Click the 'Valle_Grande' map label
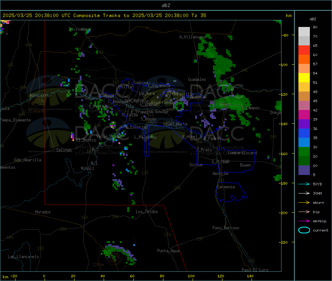 pyautogui.click(x=110, y=136)
